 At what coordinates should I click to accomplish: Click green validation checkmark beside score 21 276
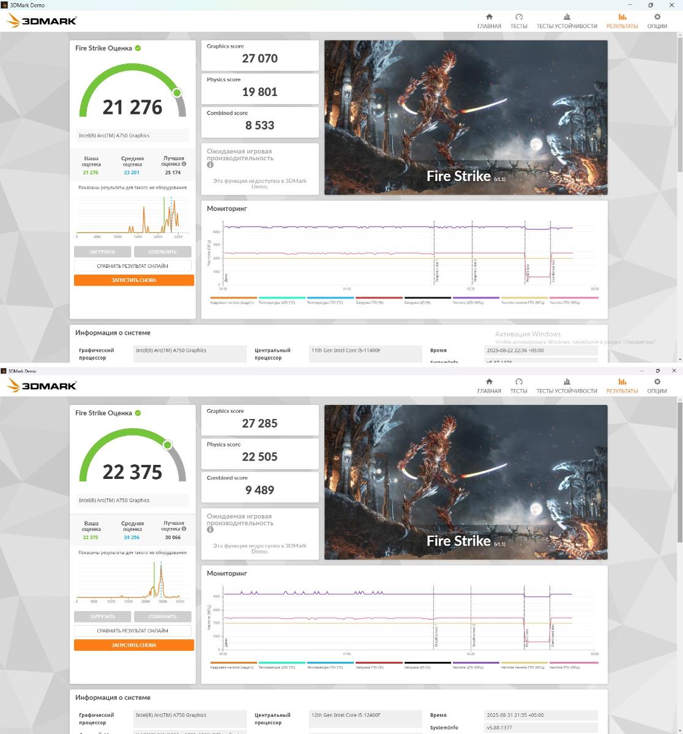138,48
